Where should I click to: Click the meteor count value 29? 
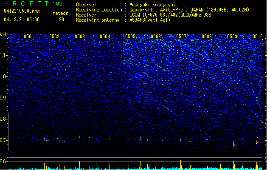click(62, 20)
